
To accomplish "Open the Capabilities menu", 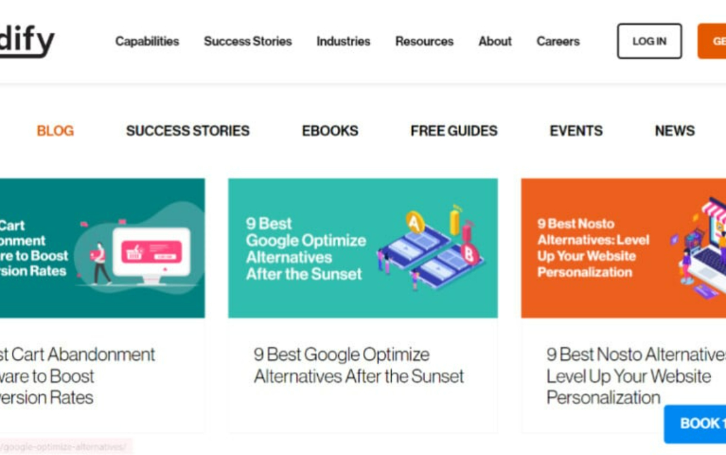I will [147, 41].
